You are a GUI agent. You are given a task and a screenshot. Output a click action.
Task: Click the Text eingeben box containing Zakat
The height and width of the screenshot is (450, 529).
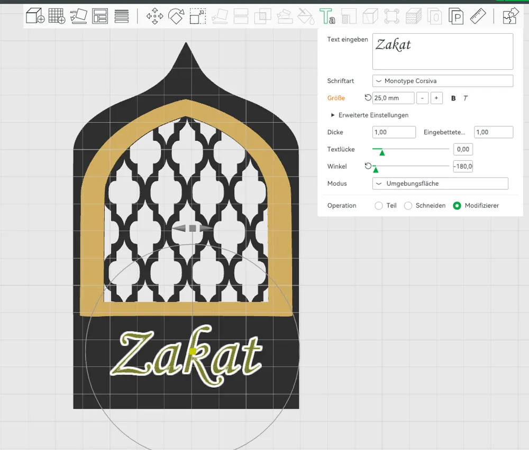(x=443, y=51)
